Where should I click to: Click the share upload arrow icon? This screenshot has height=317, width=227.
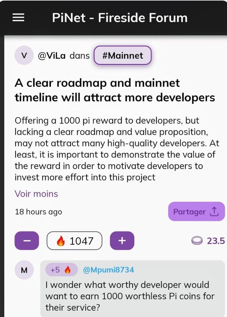[x=214, y=212]
